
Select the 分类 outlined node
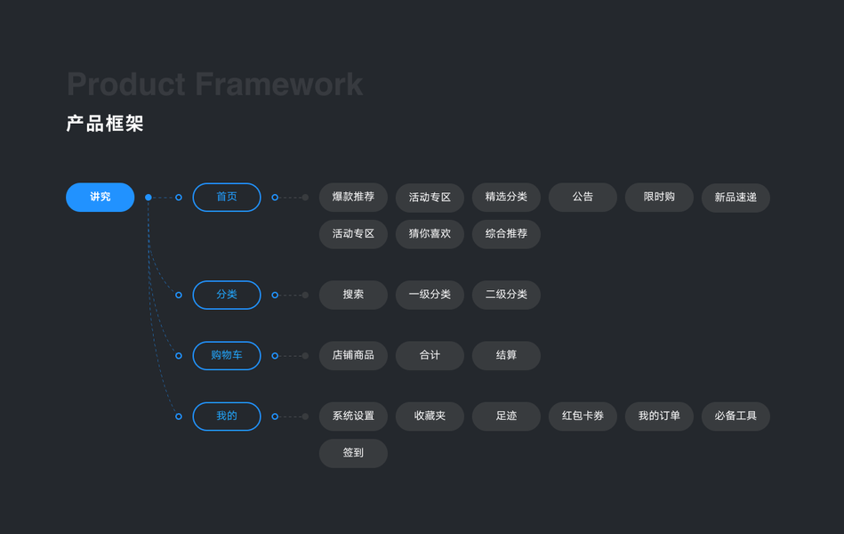pos(227,295)
